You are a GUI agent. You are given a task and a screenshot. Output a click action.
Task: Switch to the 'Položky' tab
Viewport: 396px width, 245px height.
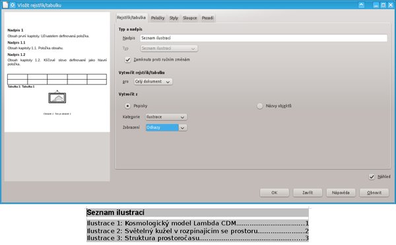pos(158,18)
